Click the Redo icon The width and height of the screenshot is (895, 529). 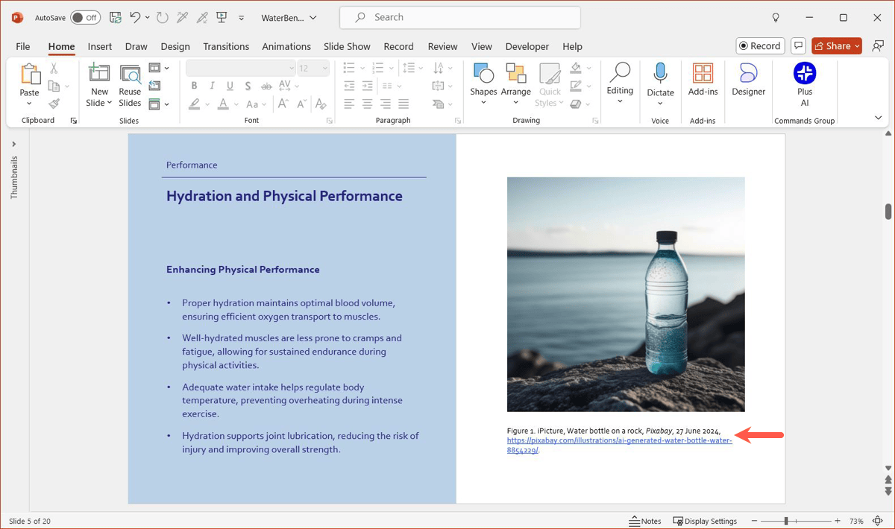pyautogui.click(x=162, y=17)
